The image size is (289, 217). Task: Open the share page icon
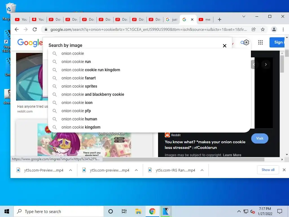[x=254, y=29]
